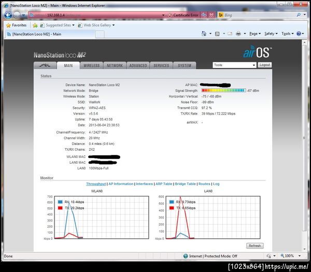Switch to the NETWORK tab
Screen dimensions: 311x272
click(115, 66)
